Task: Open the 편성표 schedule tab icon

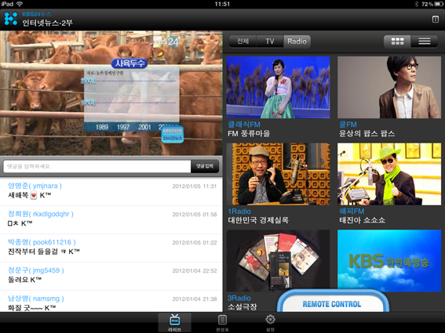Action: click(222, 323)
